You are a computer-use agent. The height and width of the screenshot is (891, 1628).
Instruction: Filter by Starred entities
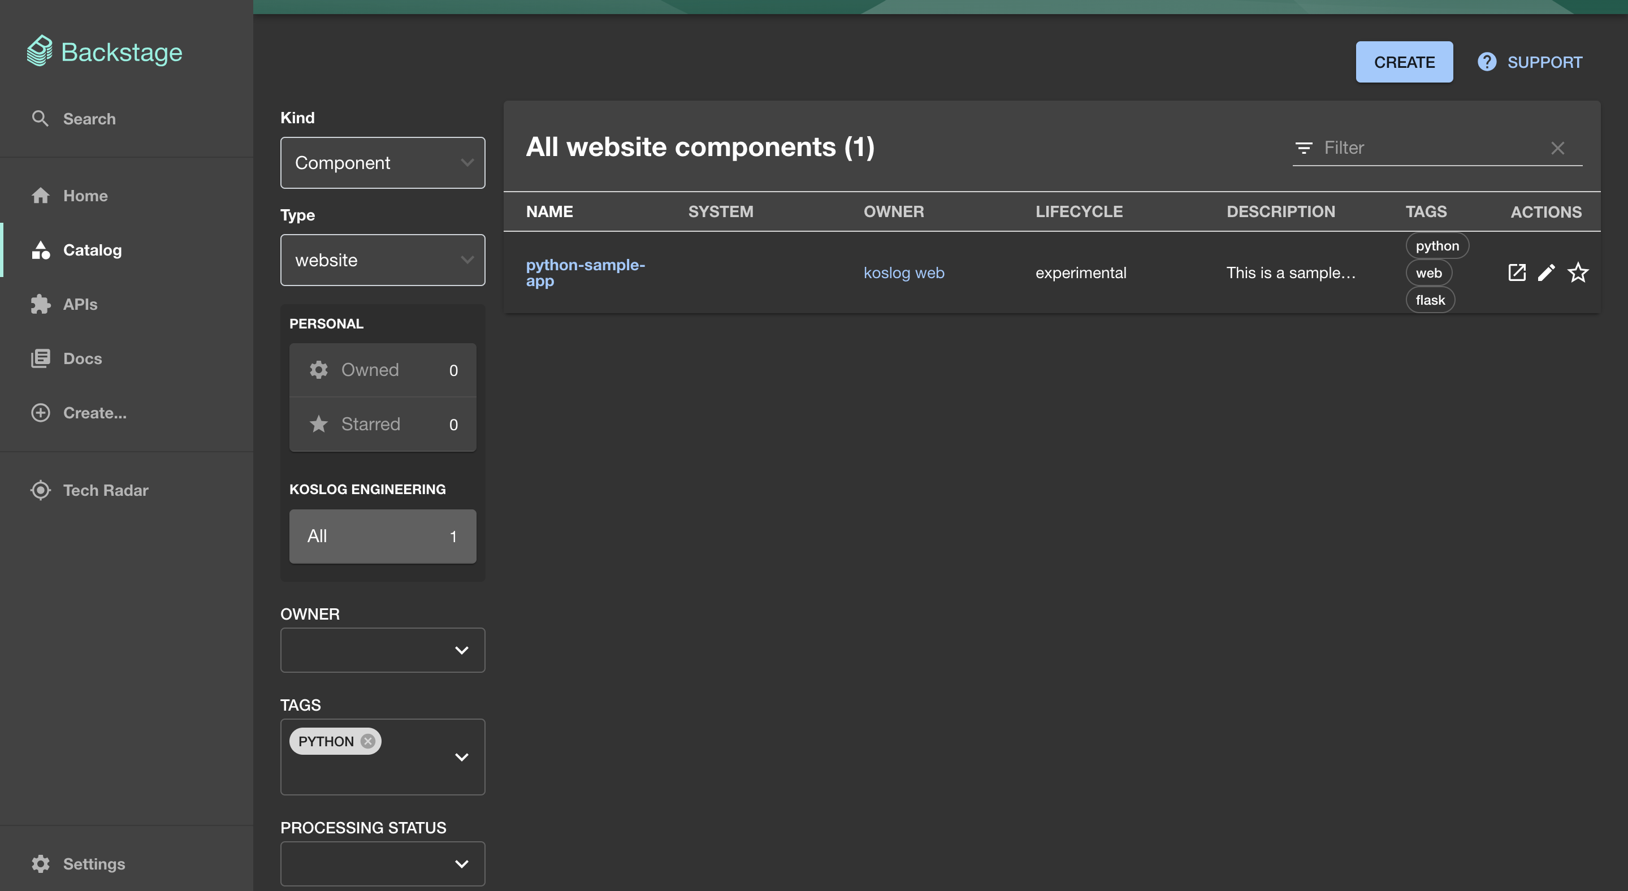tap(382, 424)
